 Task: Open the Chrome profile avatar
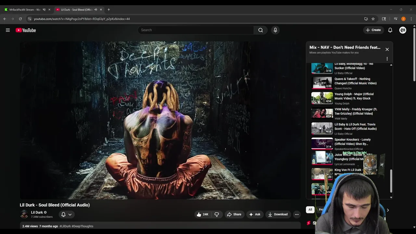[403, 19]
